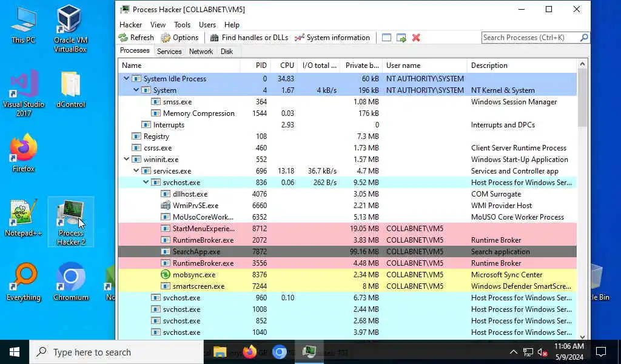Sort by the PID column header

255,66
